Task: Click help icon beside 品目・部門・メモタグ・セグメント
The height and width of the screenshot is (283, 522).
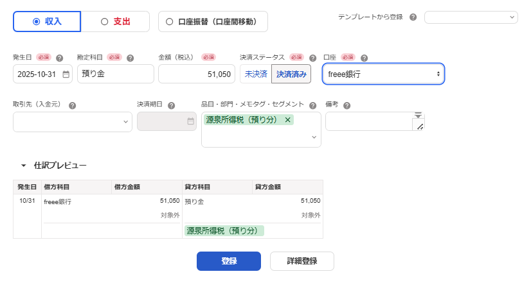Action: 312,106
